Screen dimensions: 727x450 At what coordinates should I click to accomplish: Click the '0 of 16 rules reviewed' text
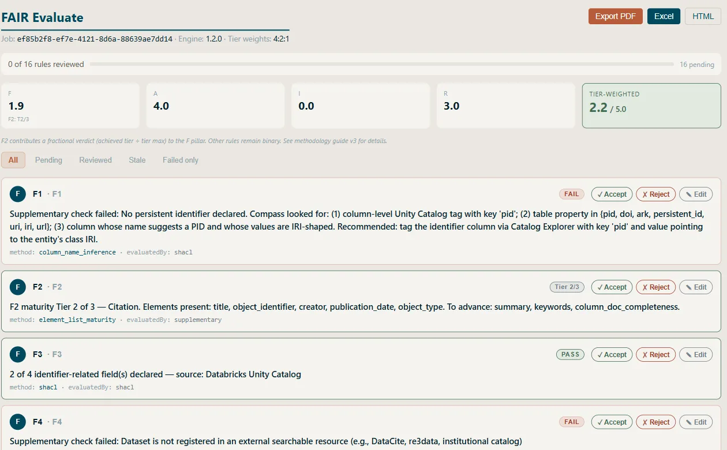[46, 64]
